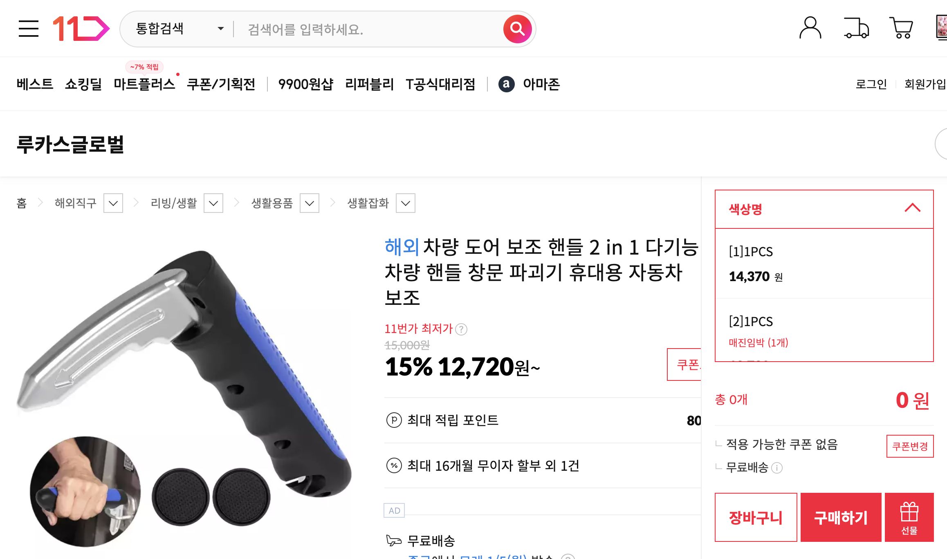Click the info icon beside 무료배송

click(x=776, y=468)
